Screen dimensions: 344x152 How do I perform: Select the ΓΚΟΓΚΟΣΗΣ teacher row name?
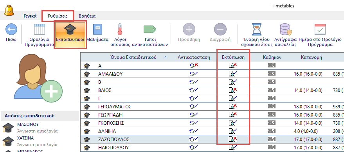point(111,123)
